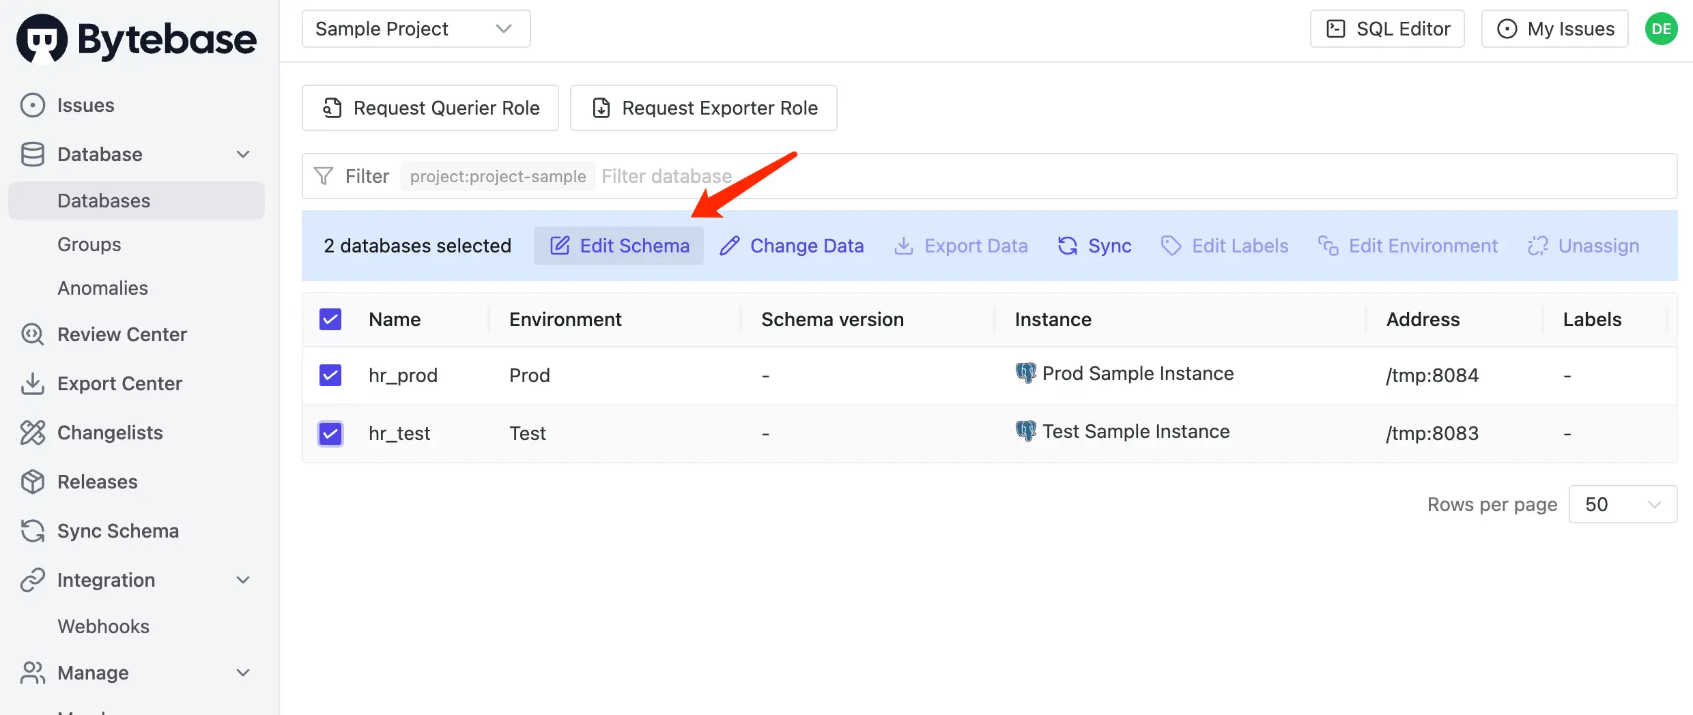1693x715 pixels.
Task: Click the Change Data button
Action: (x=792, y=246)
